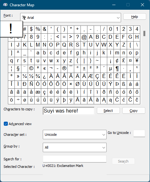Select the one quarter ¼ fraction
This screenshot has width=150, height=182.
tap(25, 76)
